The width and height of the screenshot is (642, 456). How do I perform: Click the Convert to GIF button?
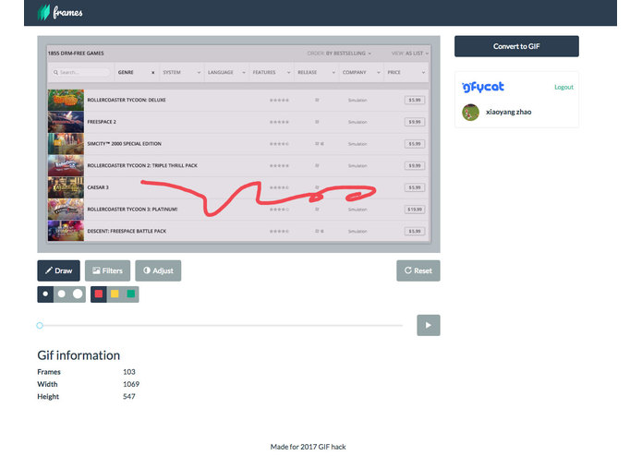(x=516, y=46)
